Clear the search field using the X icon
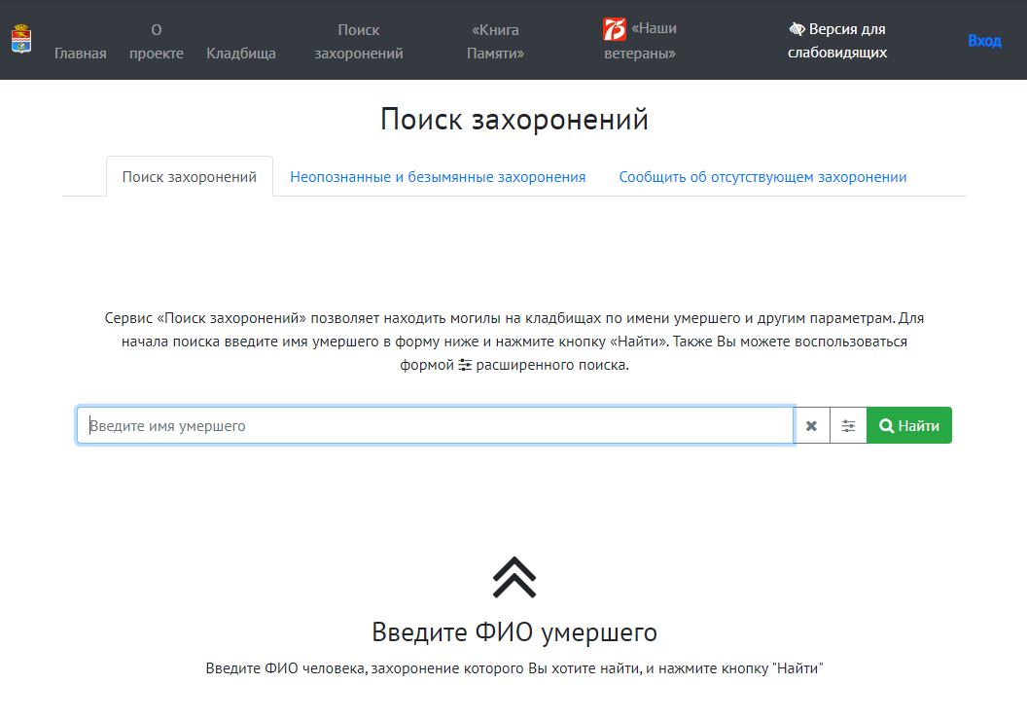The width and height of the screenshot is (1027, 720). click(x=812, y=425)
